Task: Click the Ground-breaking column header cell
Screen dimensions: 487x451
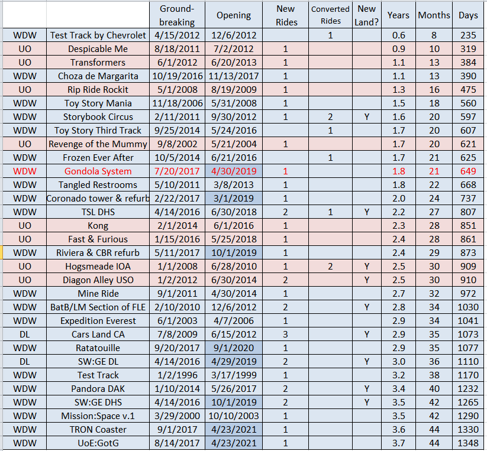Action: (177, 15)
